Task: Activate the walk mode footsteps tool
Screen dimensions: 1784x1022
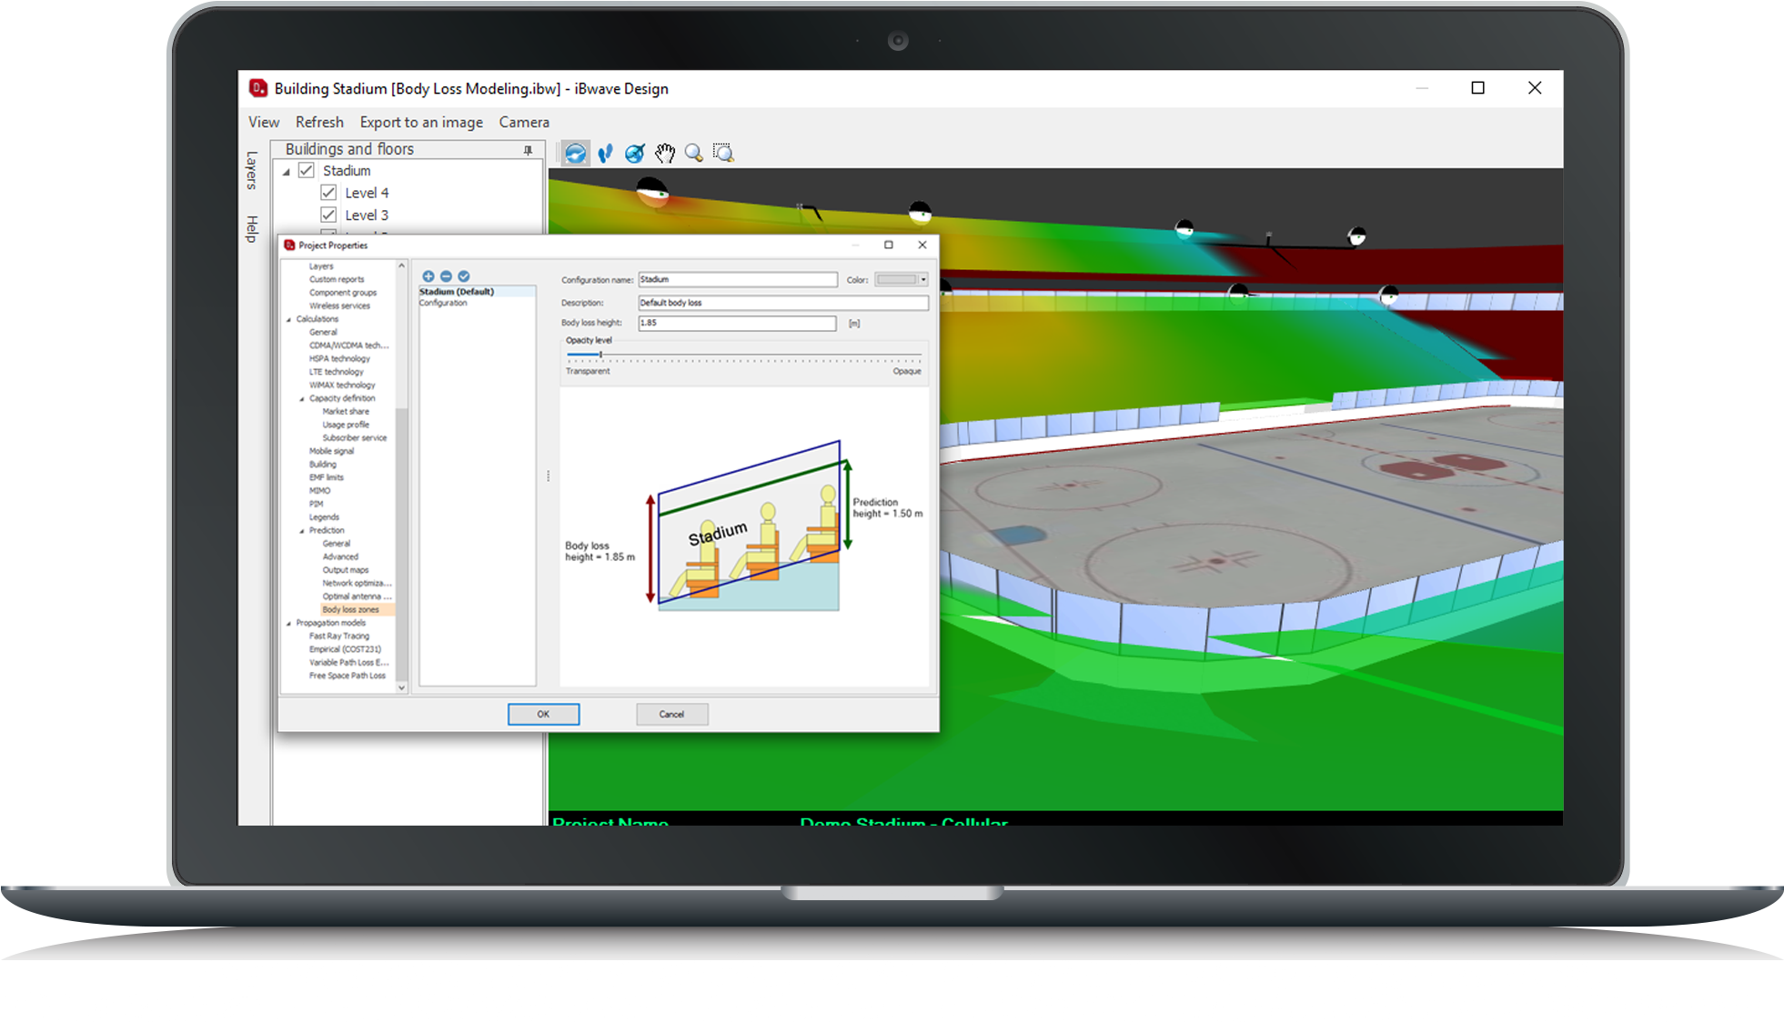Action: point(605,154)
